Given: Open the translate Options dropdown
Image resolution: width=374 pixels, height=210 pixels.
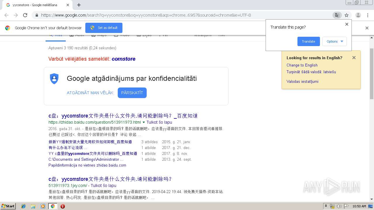Looking at the screenshot, I should 335,41.
